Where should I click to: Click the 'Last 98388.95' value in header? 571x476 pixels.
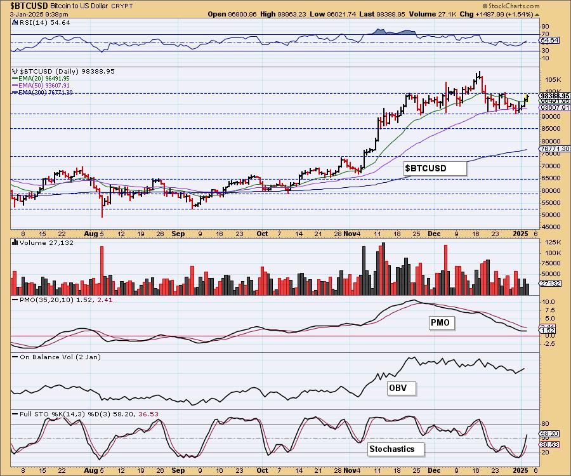pyautogui.click(x=382, y=14)
